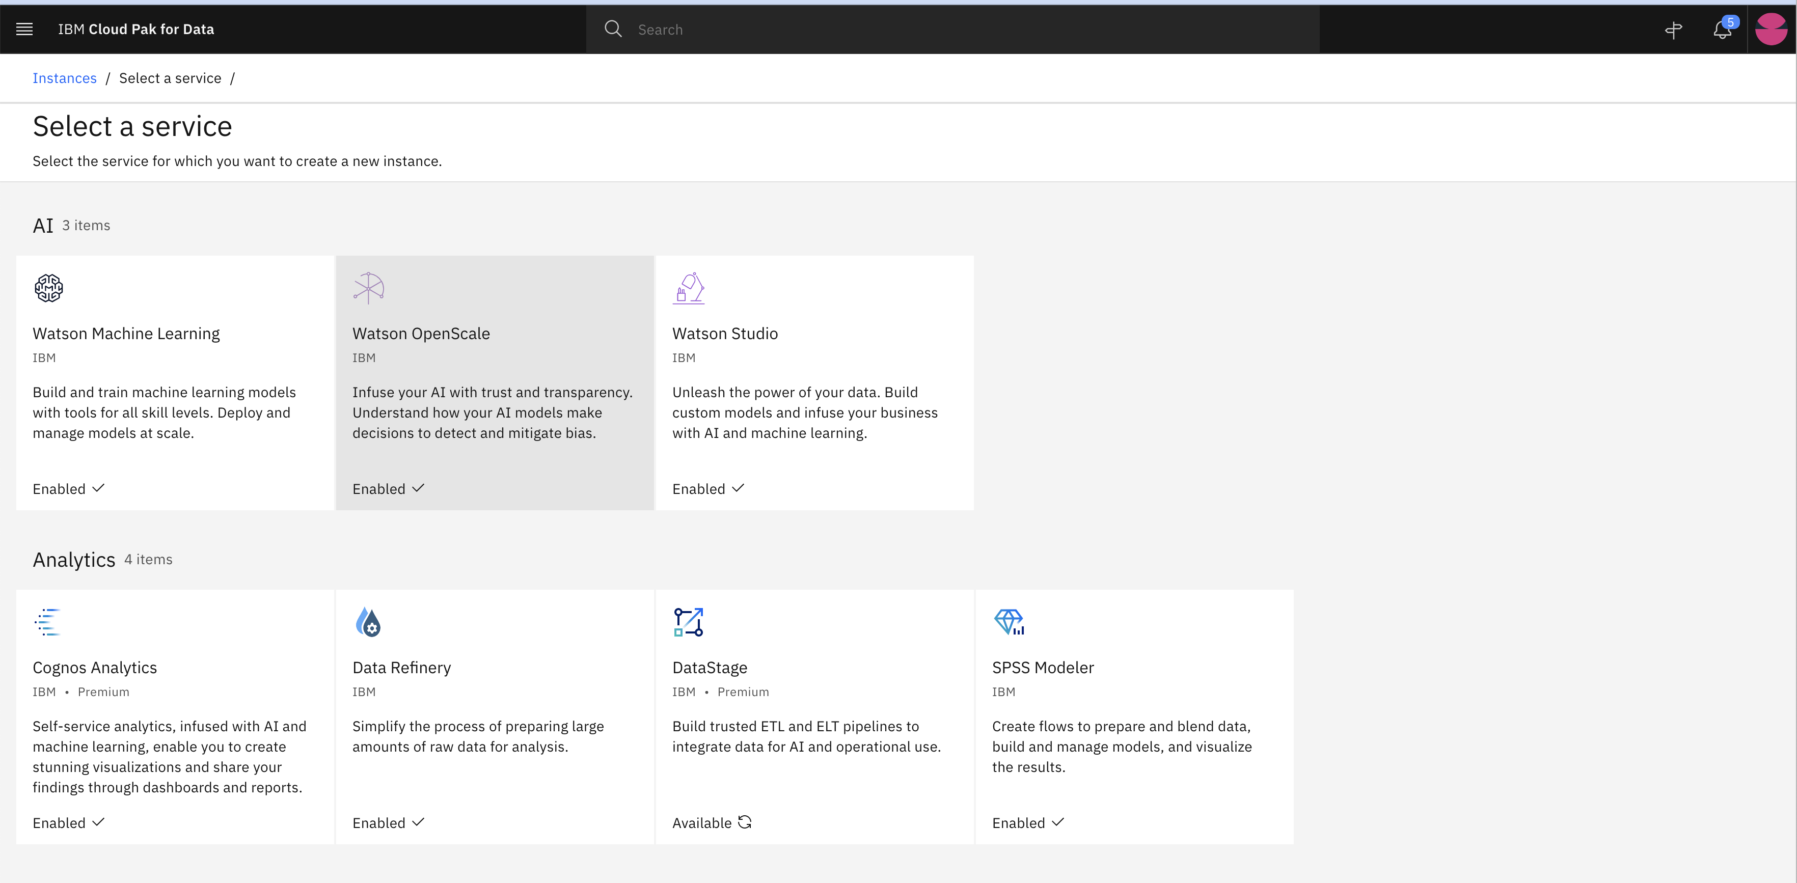Screen dimensions: 1797x883
Task: Click the Enabled checkmark on Data Refinery
Action: 418,822
